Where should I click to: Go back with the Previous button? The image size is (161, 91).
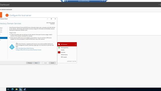(29, 63)
